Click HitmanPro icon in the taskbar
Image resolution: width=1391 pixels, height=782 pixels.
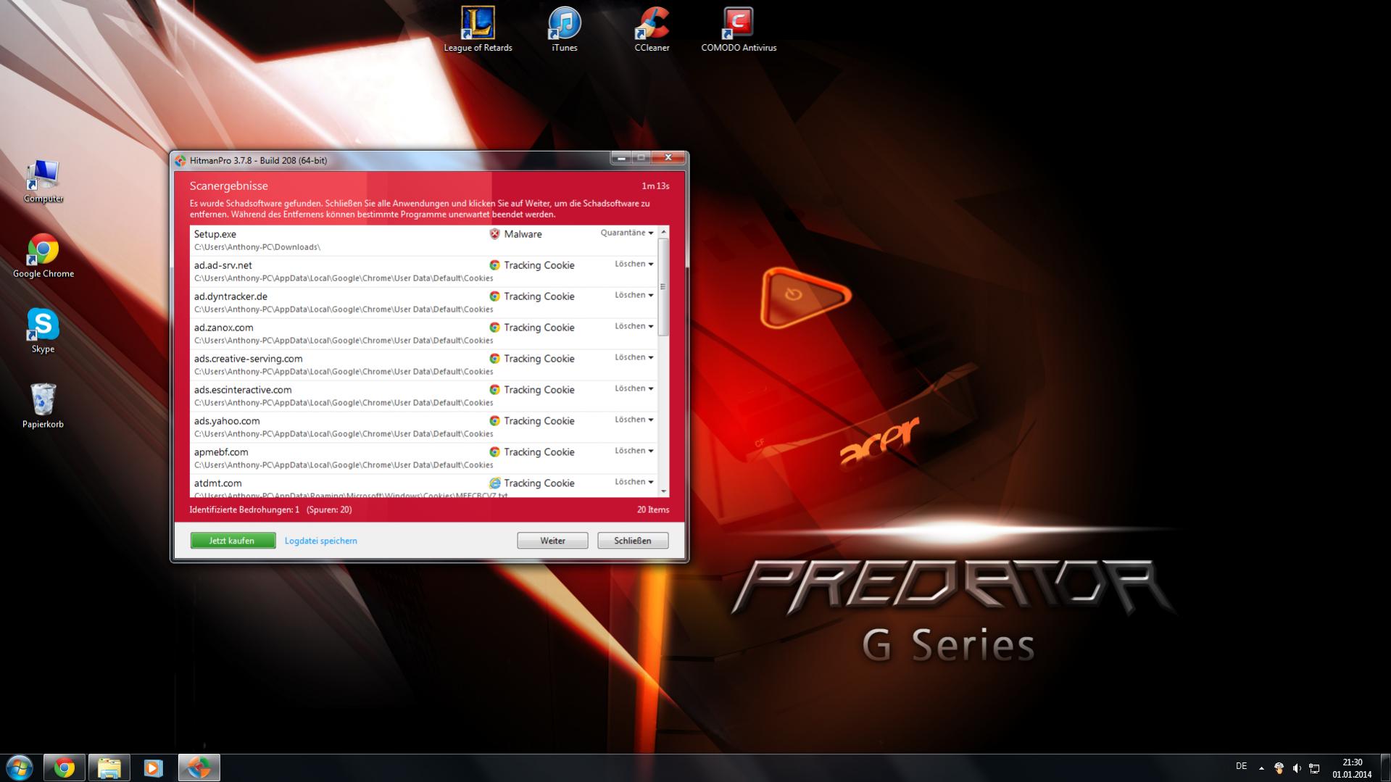point(199,768)
